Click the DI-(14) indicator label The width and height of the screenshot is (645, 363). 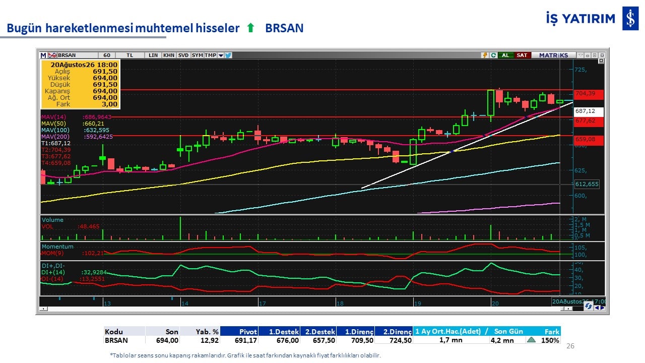click(52, 279)
